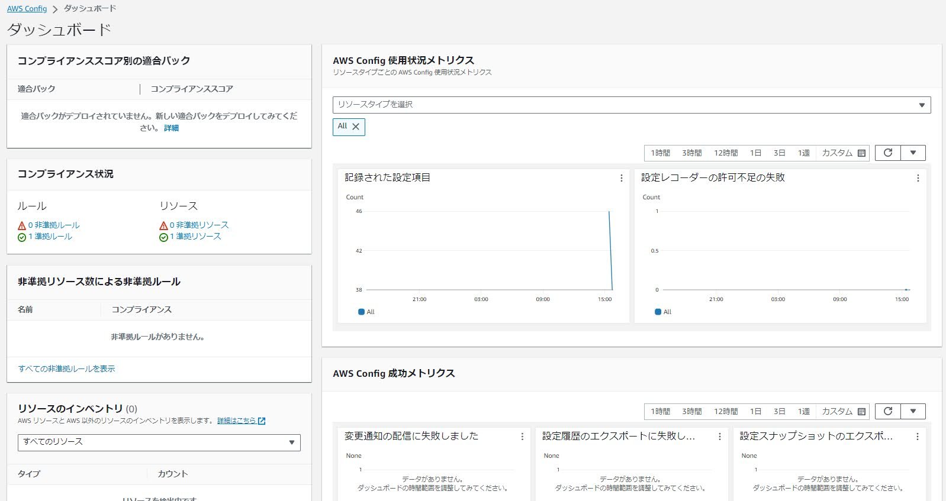
Task: Select 3時間 range in success metrics
Action: click(x=691, y=412)
